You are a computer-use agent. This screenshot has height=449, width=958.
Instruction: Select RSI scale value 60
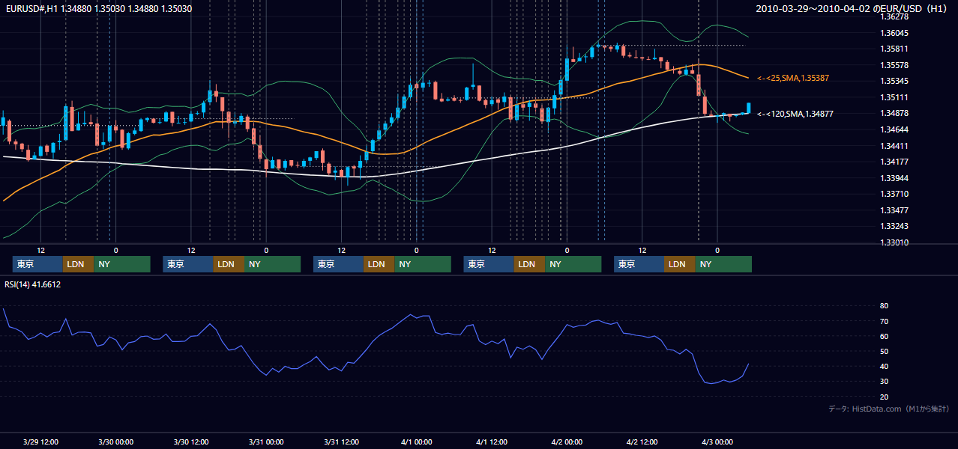pyautogui.click(x=885, y=336)
